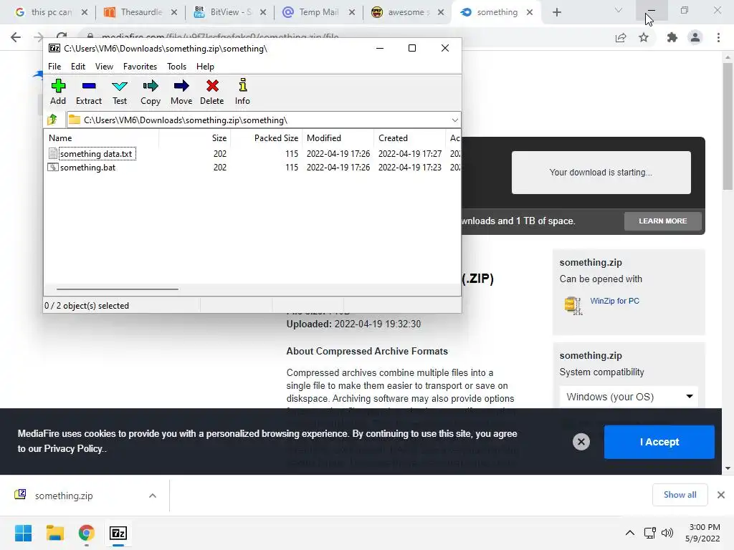
Task: Switch to the 'this pc can' Google tab
Action: 51,12
